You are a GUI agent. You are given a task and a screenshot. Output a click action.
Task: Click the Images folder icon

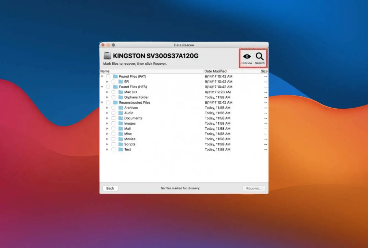(121, 123)
